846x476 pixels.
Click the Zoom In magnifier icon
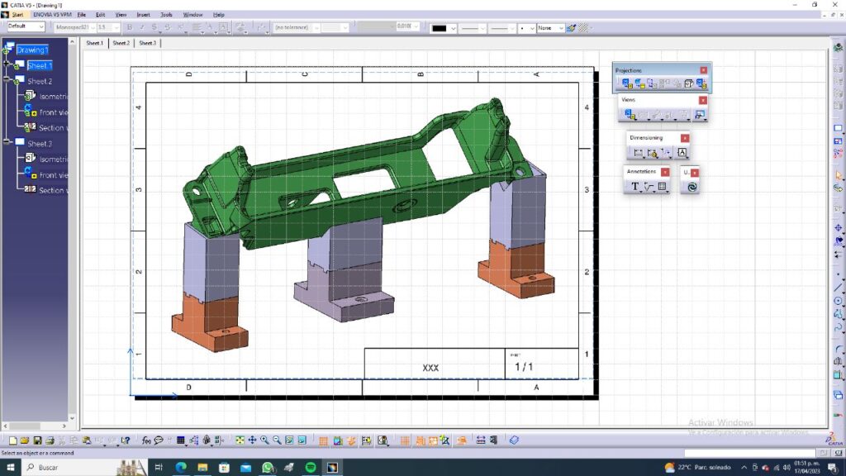coord(264,440)
